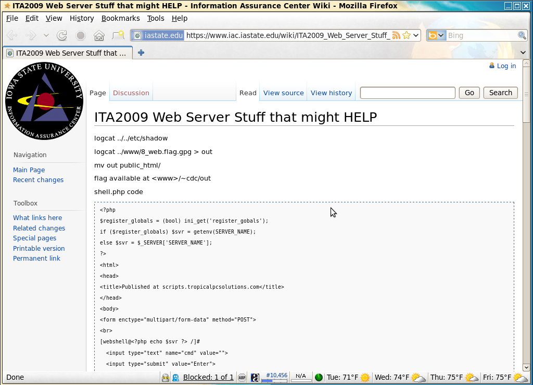The image size is (533, 385).
Task: Click the Forward navigation arrow
Action: pyautogui.click(x=31, y=35)
